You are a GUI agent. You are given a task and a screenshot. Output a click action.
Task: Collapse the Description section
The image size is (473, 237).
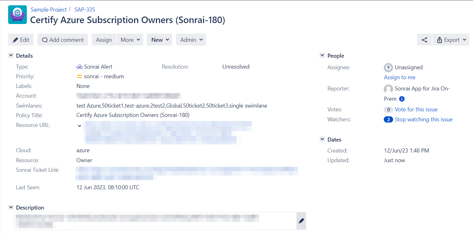(x=11, y=207)
